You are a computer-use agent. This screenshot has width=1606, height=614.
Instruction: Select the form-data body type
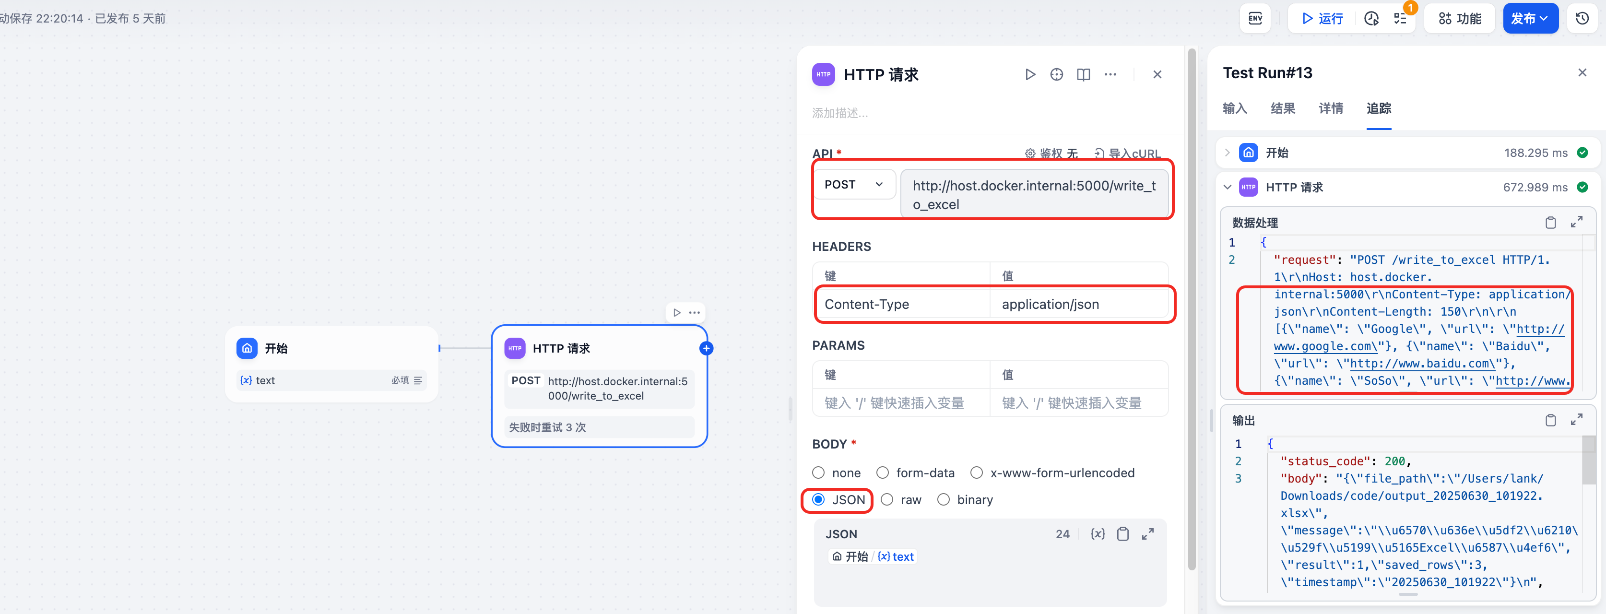(x=883, y=473)
